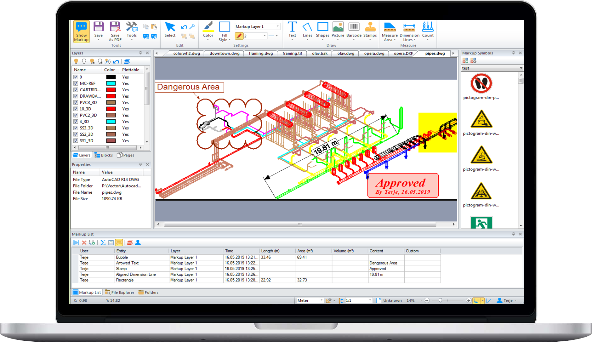This screenshot has width=592, height=342.
Task: Toggle the Show Markup button
Action: [x=81, y=31]
